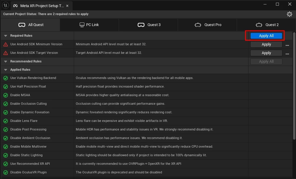Open more options for Android SDK Minimum Version
The width and height of the screenshot is (296, 179).
(x=287, y=45)
